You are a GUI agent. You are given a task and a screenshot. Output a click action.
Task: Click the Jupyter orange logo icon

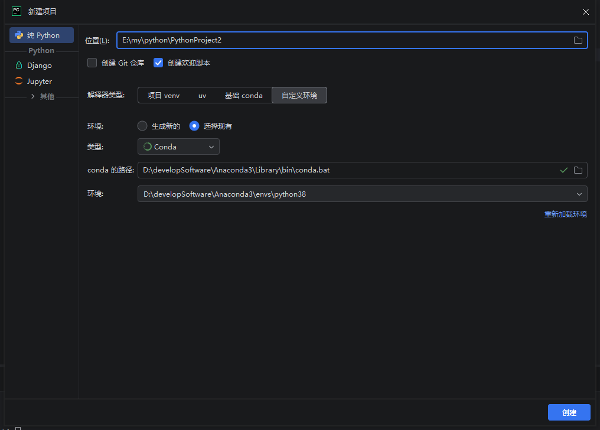click(19, 81)
